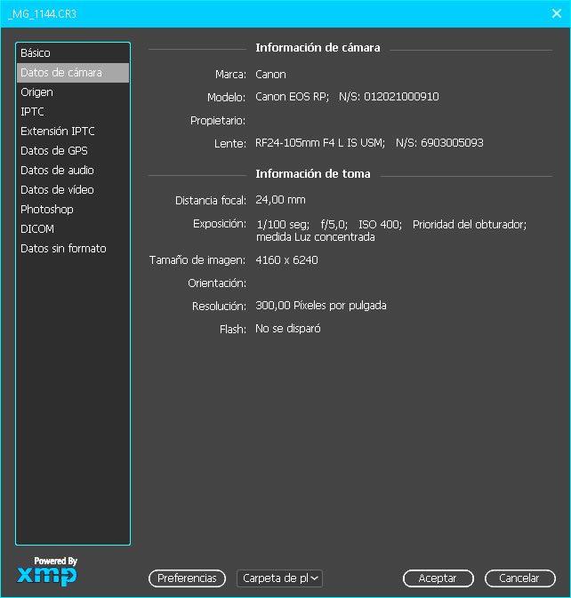Show Datos de audio section

73,170
